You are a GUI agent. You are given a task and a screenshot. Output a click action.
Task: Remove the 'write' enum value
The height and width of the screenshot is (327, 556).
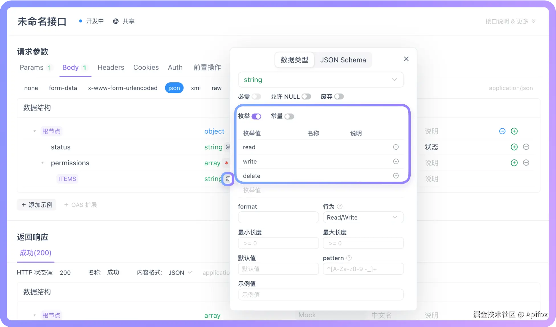396,161
